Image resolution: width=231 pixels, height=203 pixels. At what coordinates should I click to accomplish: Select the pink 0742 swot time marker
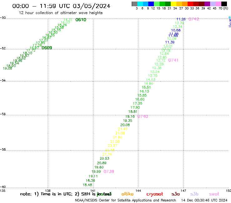[194, 19]
